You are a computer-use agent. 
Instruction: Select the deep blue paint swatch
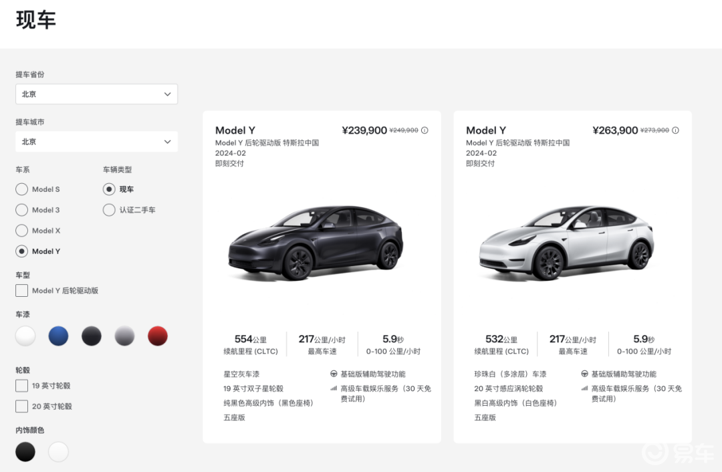pyautogui.click(x=58, y=336)
